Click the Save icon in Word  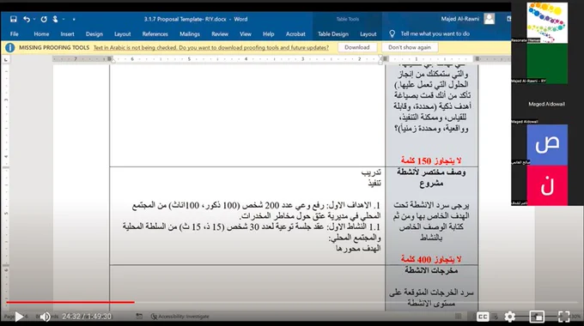click(14, 19)
